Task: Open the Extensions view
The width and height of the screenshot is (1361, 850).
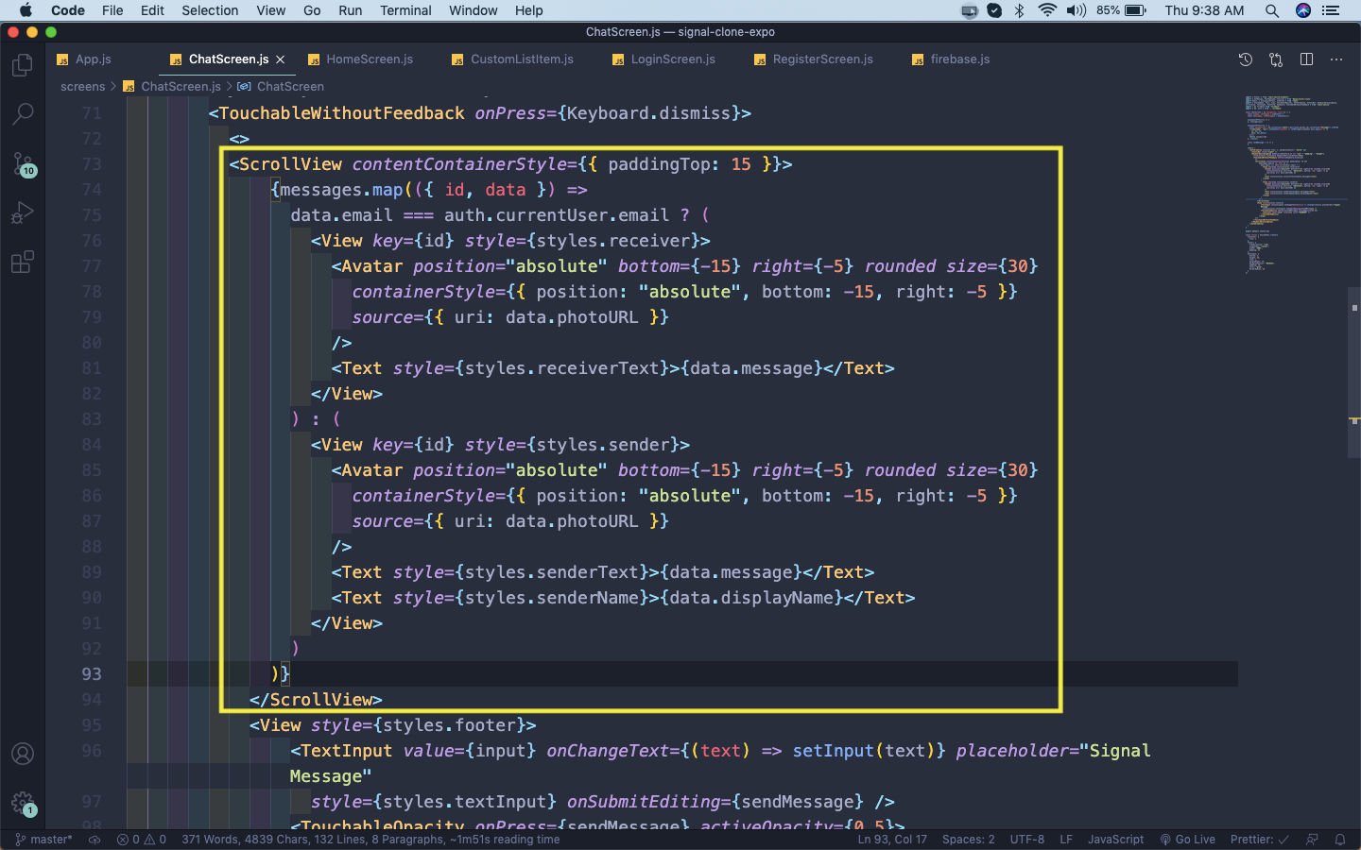Action: coord(23,262)
